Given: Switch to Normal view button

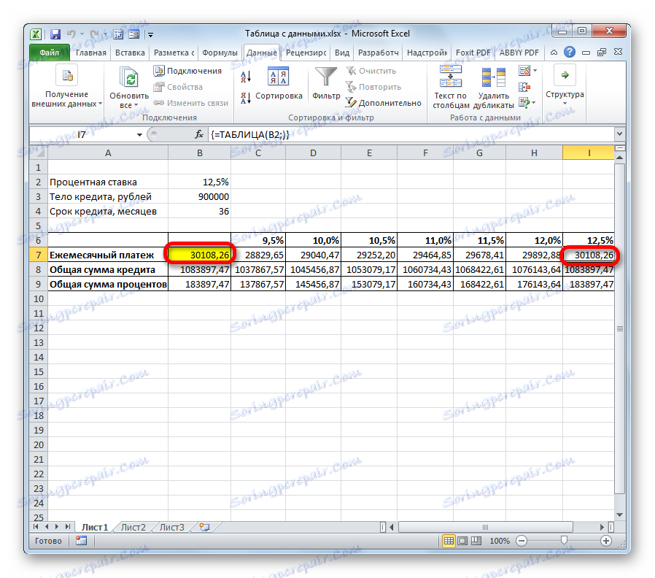Looking at the screenshot, I should pos(449,541).
